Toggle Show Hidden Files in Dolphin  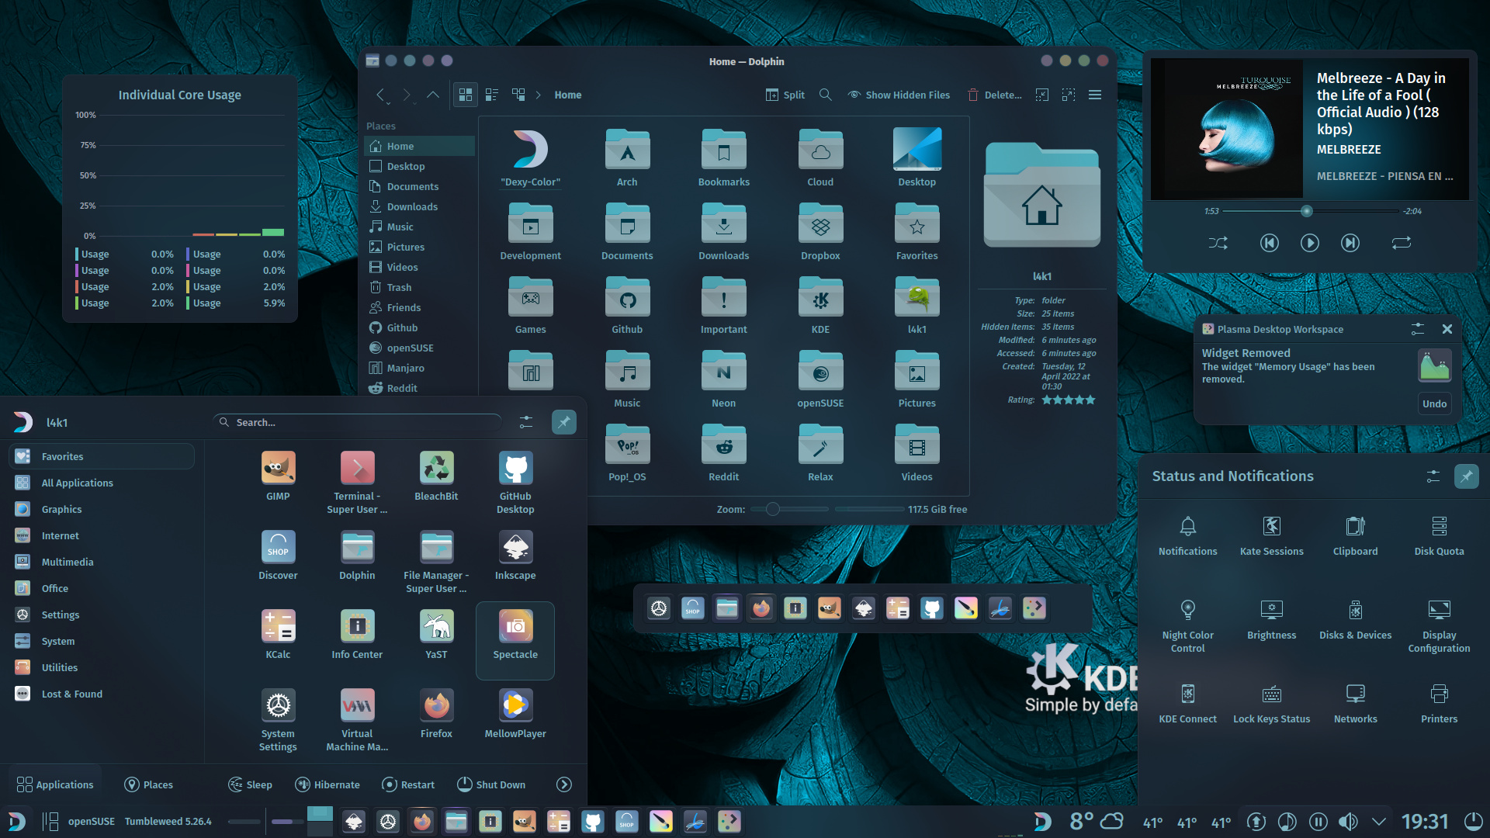point(899,95)
